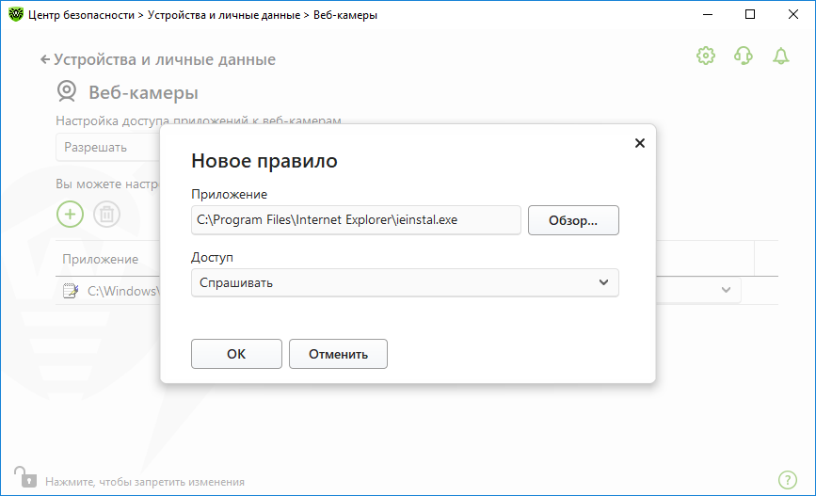816x496 pixels.
Task: Expand the access dropdown in C:\Windows row
Action: [726, 290]
